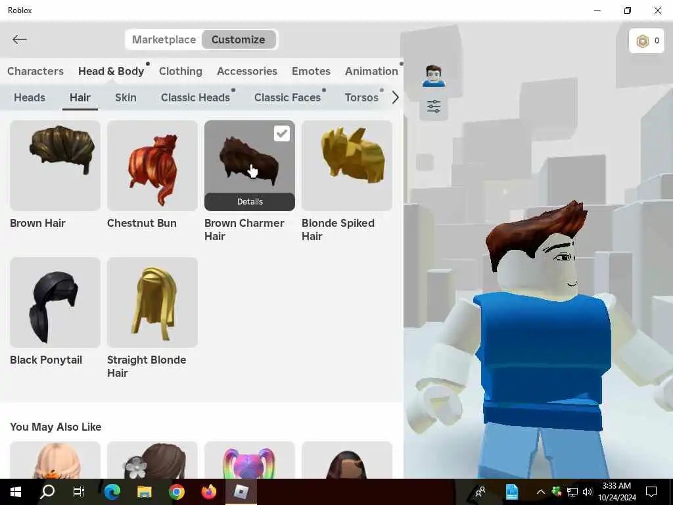Open the blonde braided hair suggestion
This screenshot has height=505, width=673.
point(55,460)
